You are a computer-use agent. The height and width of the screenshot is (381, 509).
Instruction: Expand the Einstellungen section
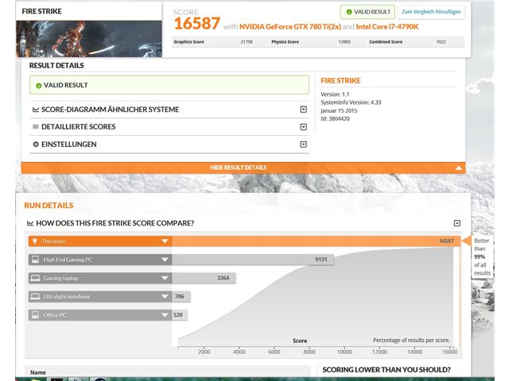tap(304, 144)
